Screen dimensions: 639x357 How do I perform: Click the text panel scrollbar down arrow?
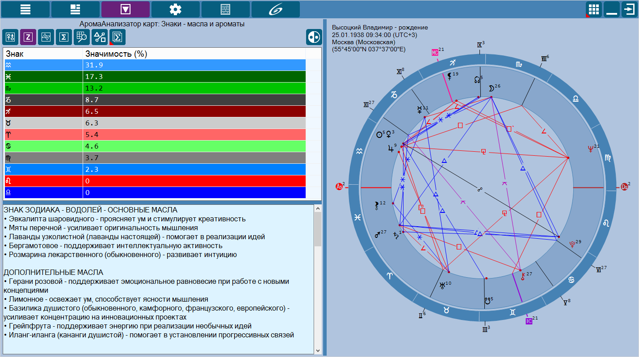point(318,350)
